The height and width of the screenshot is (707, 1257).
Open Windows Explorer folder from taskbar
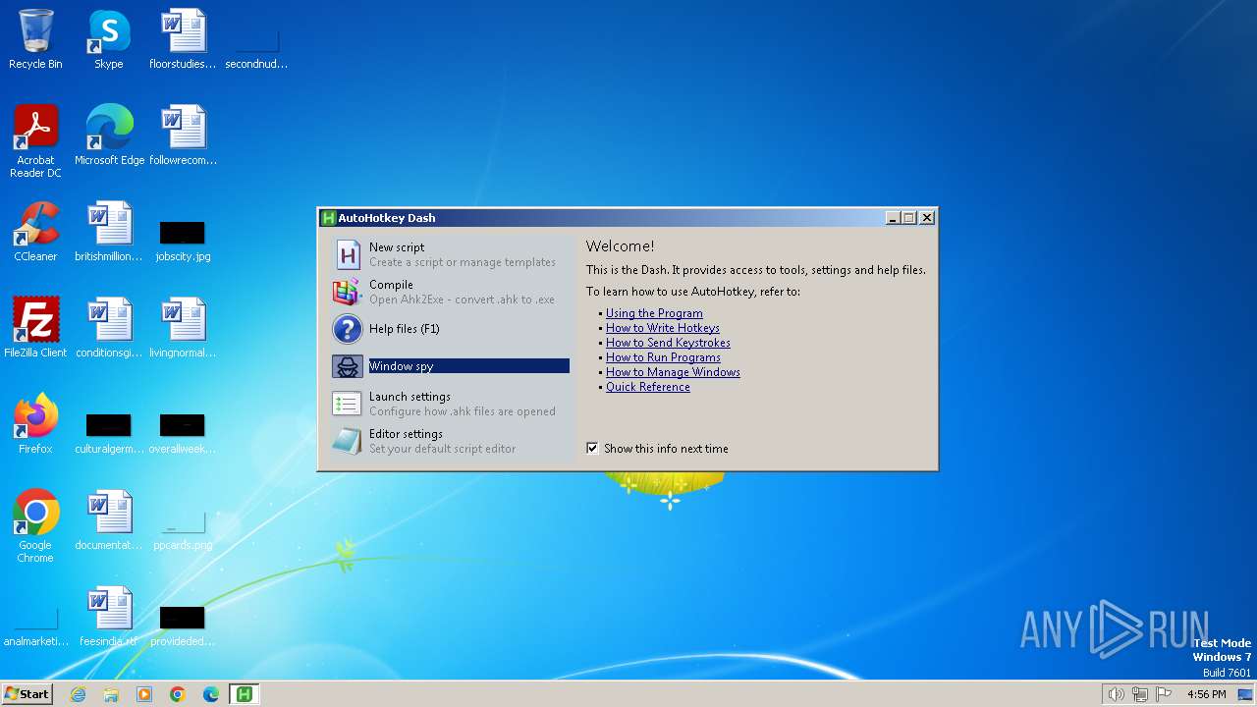111,694
